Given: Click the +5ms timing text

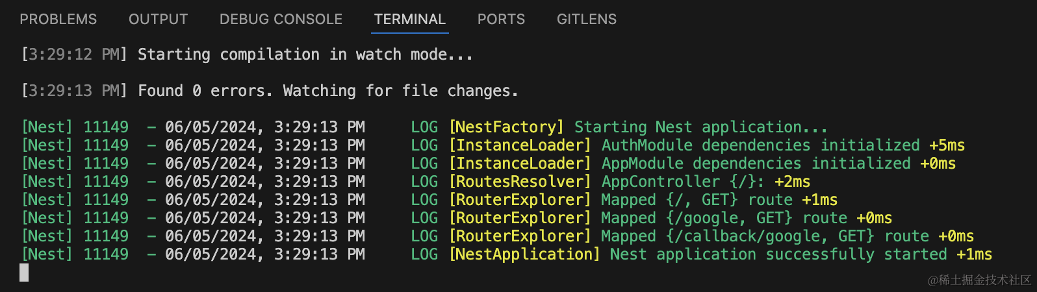Looking at the screenshot, I should [x=947, y=145].
